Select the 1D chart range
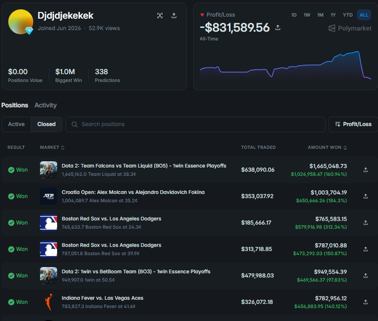This screenshot has width=378, height=321. pyautogui.click(x=294, y=15)
